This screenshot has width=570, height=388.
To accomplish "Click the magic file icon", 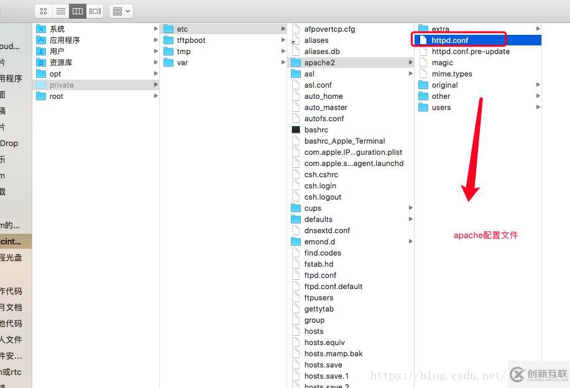I will click(x=423, y=63).
